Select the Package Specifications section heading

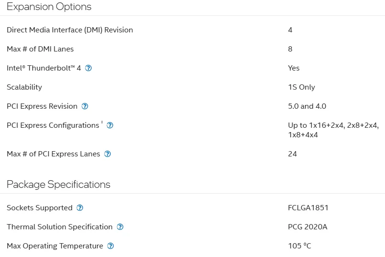tap(58, 185)
